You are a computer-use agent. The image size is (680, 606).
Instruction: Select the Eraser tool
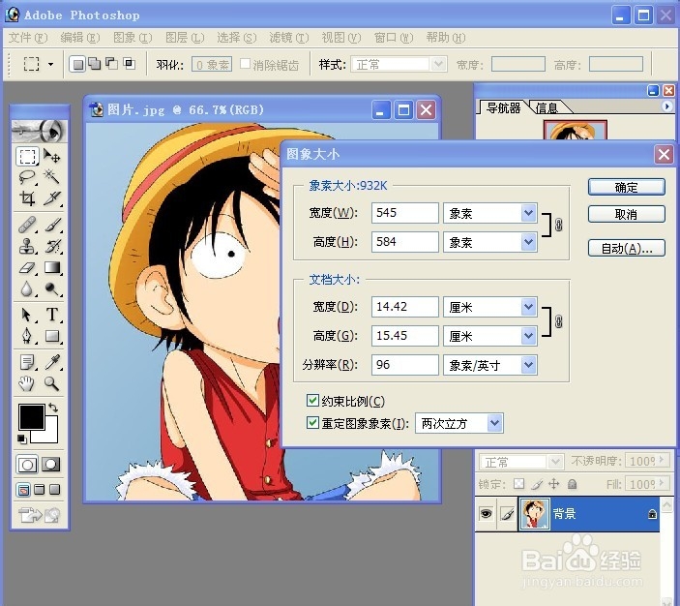tap(27, 267)
